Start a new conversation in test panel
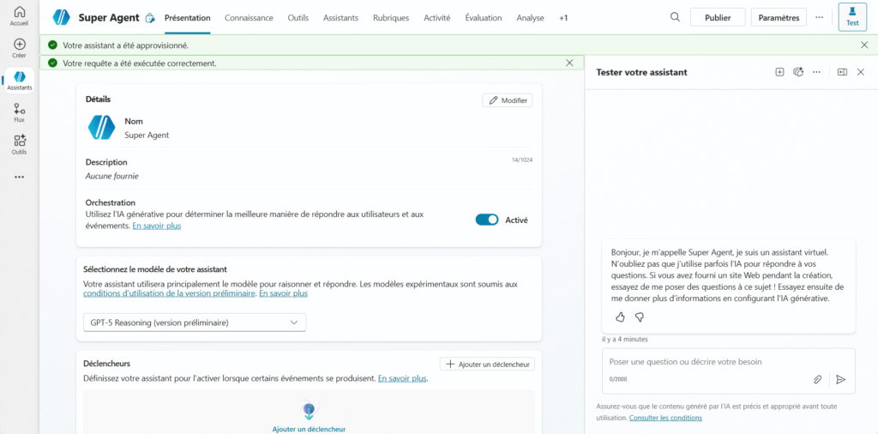Image resolution: width=878 pixels, height=434 pixels. 779,72
